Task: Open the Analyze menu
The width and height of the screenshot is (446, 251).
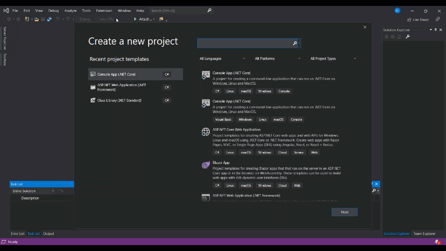Action: click(x=70, y=11)
